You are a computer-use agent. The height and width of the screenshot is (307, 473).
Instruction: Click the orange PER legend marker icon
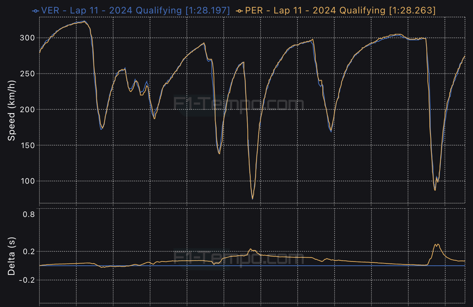239,11
